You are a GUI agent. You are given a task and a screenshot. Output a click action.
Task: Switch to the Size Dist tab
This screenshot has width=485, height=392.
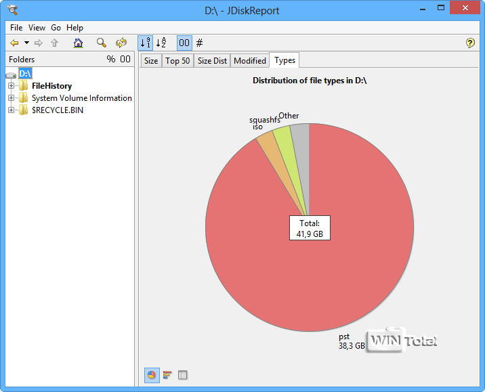212,60
